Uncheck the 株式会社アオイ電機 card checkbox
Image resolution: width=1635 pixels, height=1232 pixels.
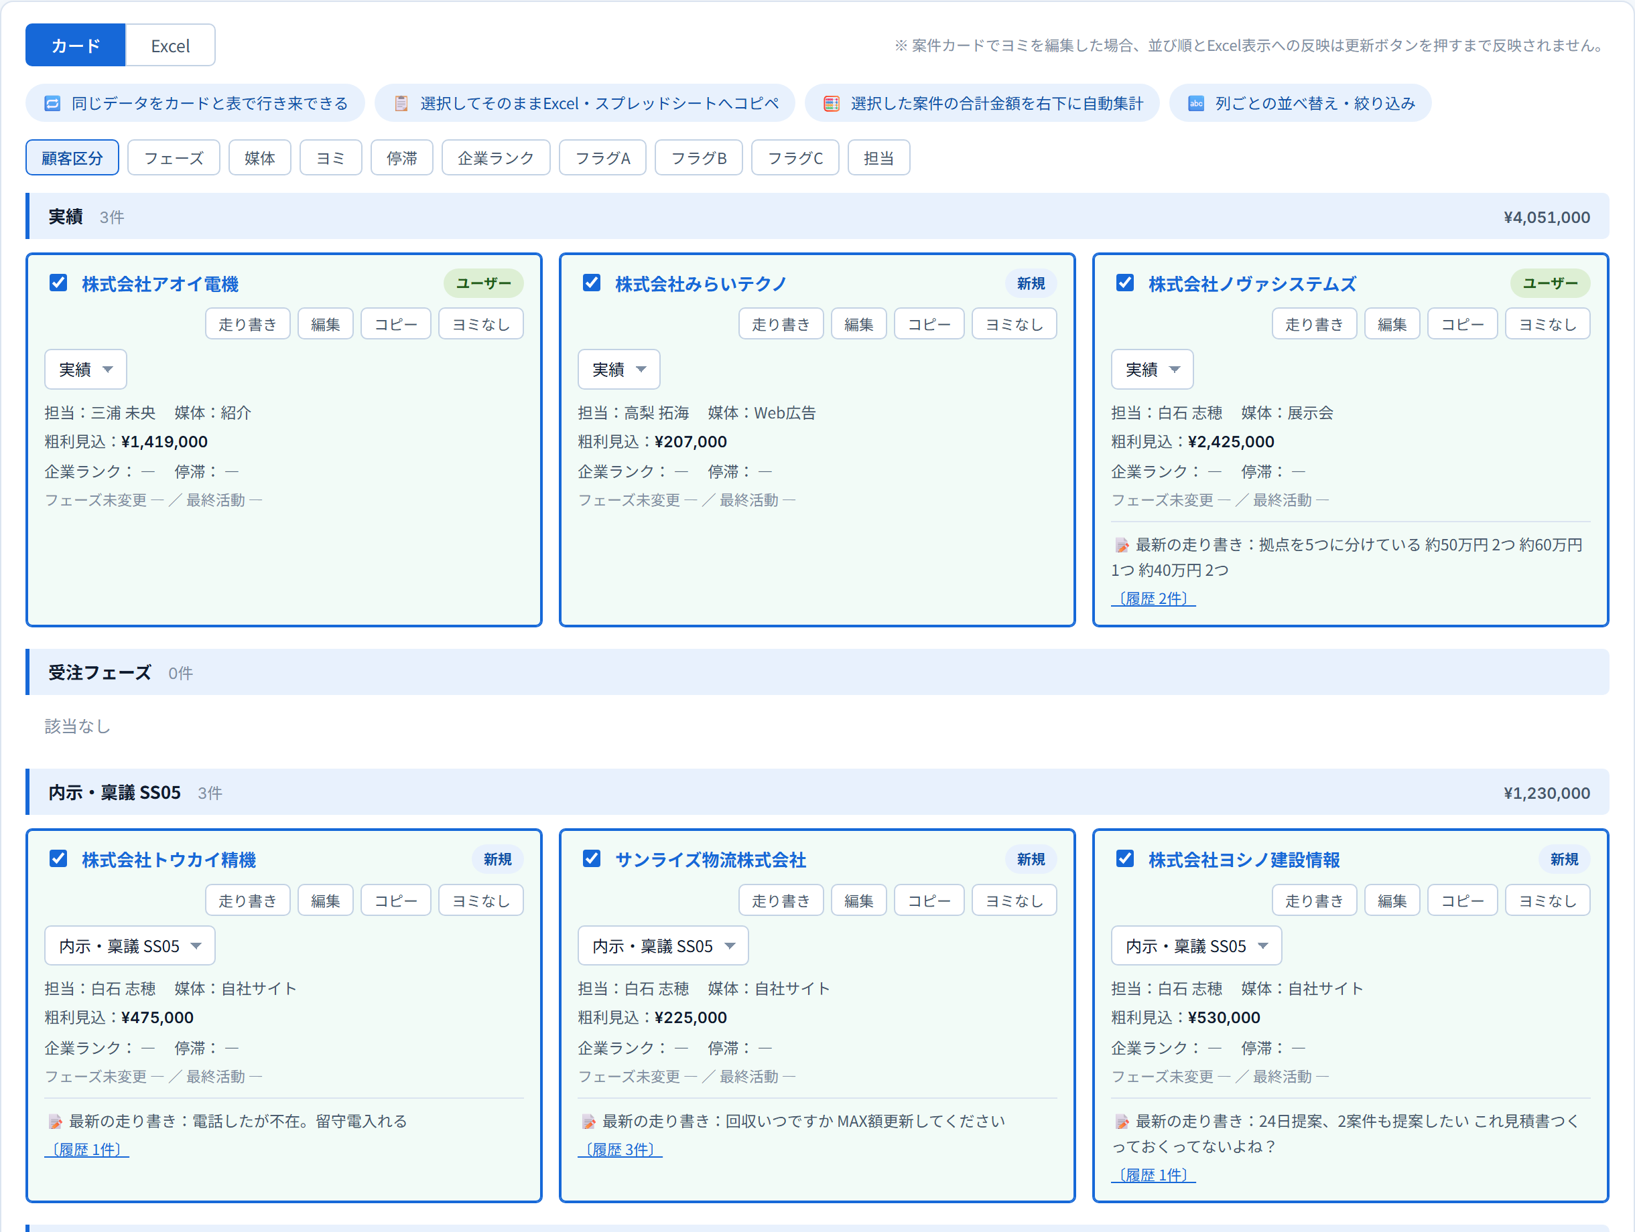click(x=58, y=283)
